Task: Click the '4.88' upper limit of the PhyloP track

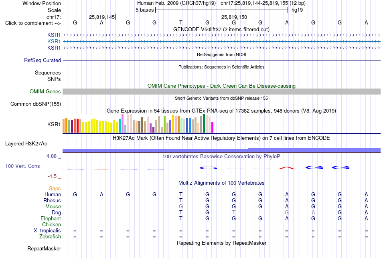Action: coord(51,156)
